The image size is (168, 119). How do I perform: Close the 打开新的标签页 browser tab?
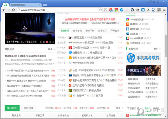tap(39, 5)
